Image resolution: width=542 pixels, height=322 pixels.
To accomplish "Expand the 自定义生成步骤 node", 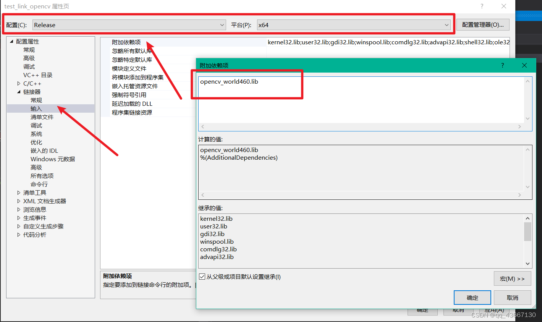I will tap(19, 226).
